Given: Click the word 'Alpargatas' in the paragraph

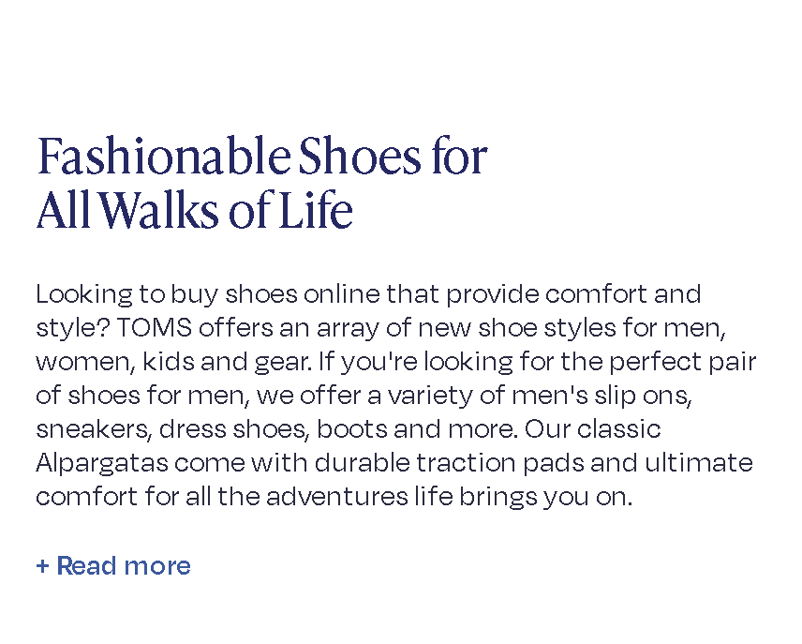Looking at the screenshot, I should click(90, 463).
